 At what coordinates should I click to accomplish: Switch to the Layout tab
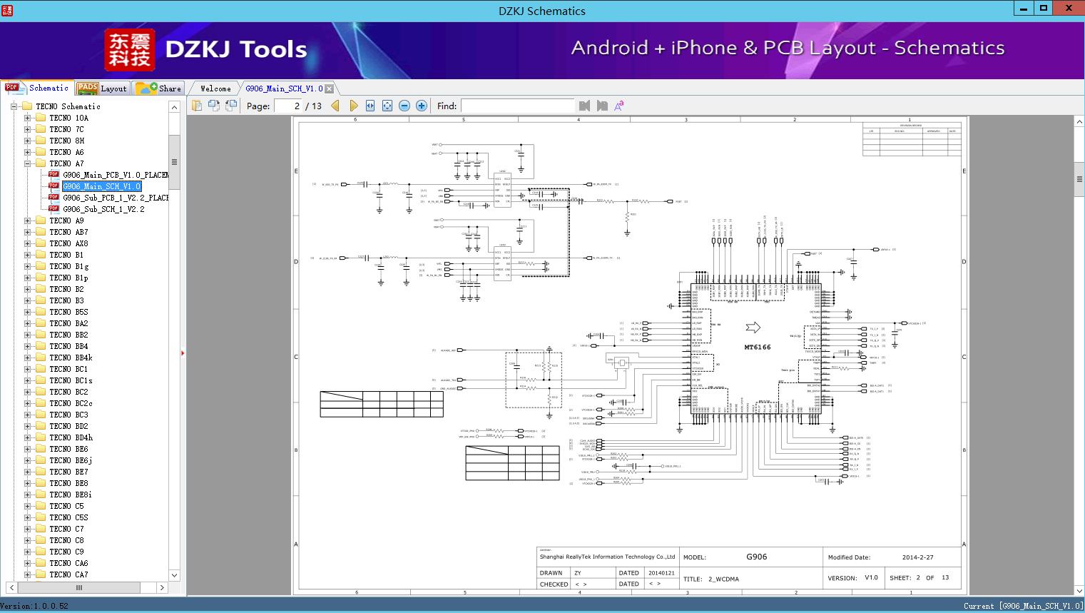[x=102, y=88]
